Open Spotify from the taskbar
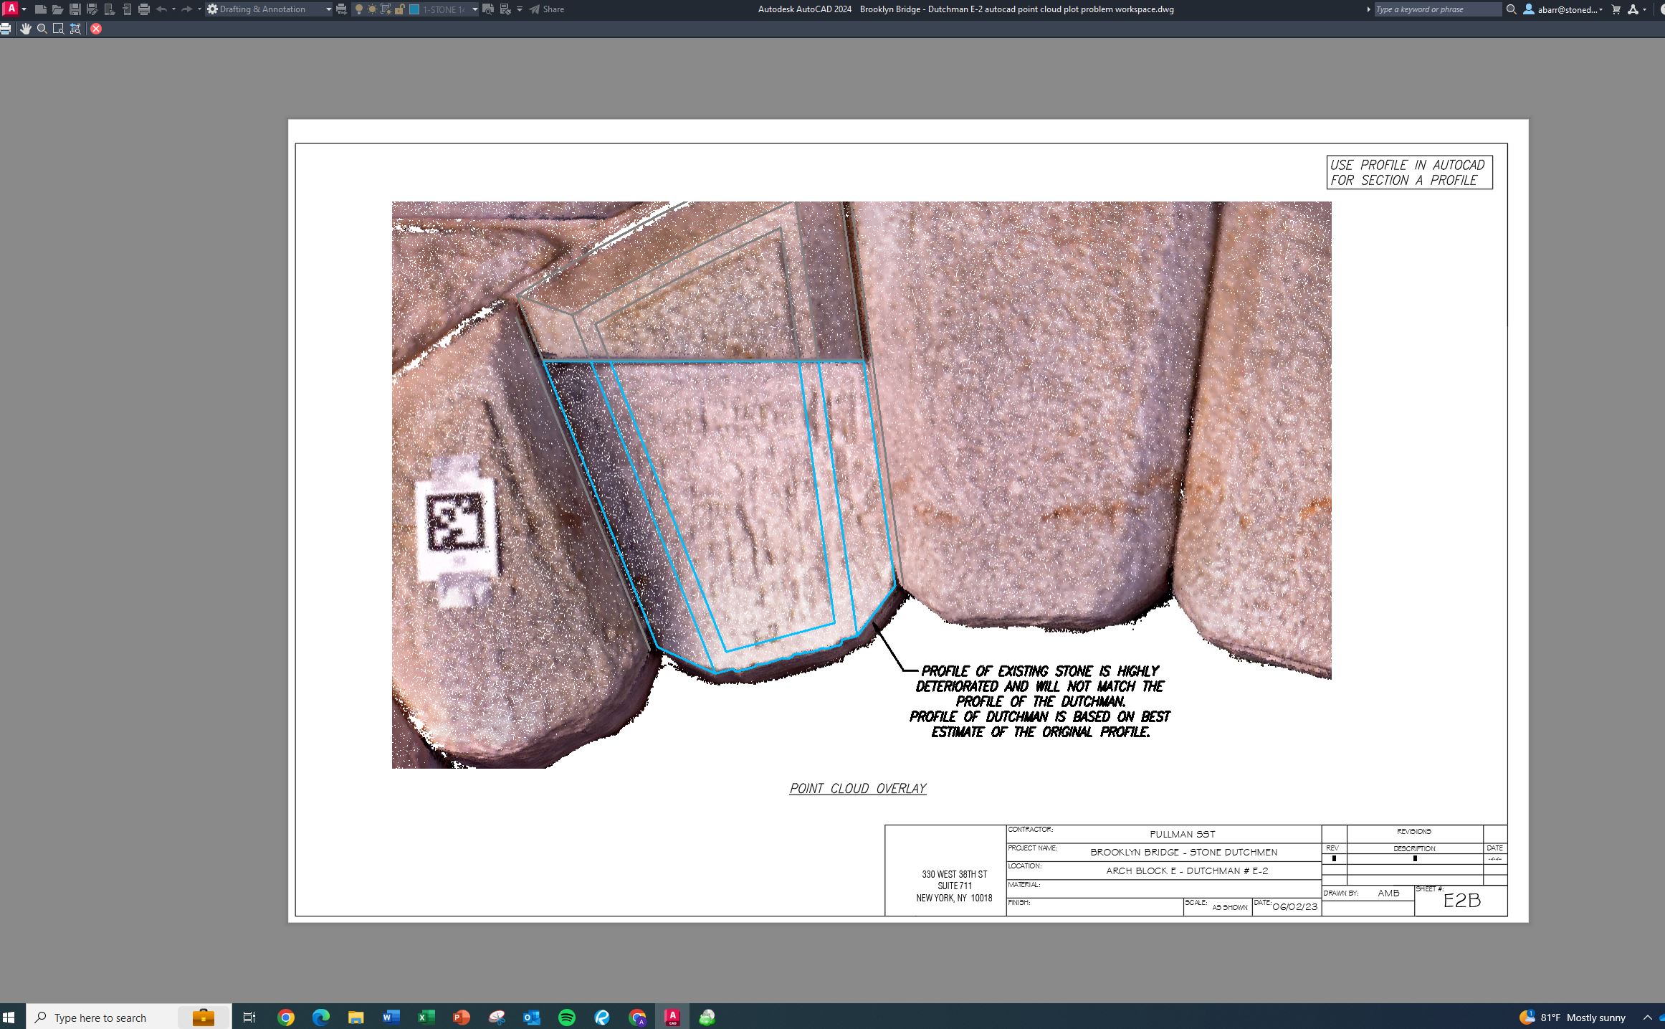The width and height of the screenshot is (1665, 1029). click(x=567, y=1017)
